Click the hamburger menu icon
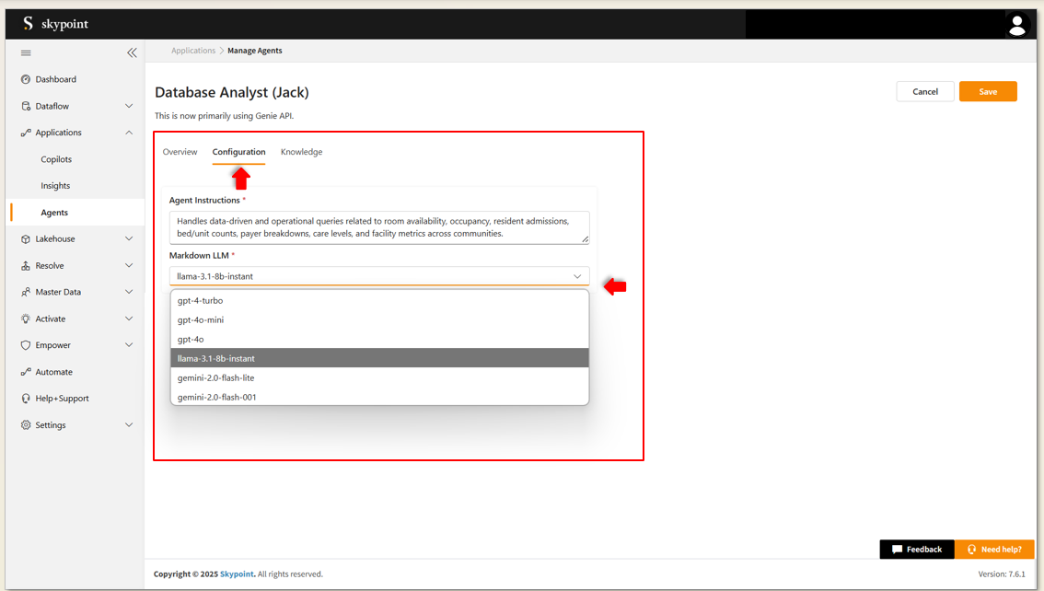The height and width of the screenshot is (591, 1044). pos(26,52)
